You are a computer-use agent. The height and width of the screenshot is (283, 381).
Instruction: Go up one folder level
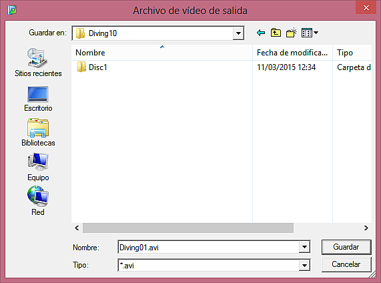coord(276,33)
